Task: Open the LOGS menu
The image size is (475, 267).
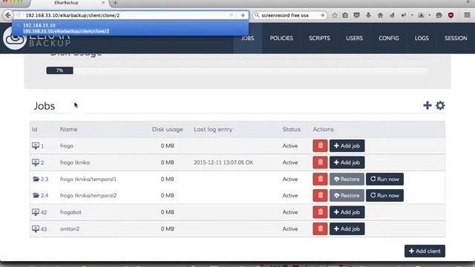Action: tap(422, 38)
